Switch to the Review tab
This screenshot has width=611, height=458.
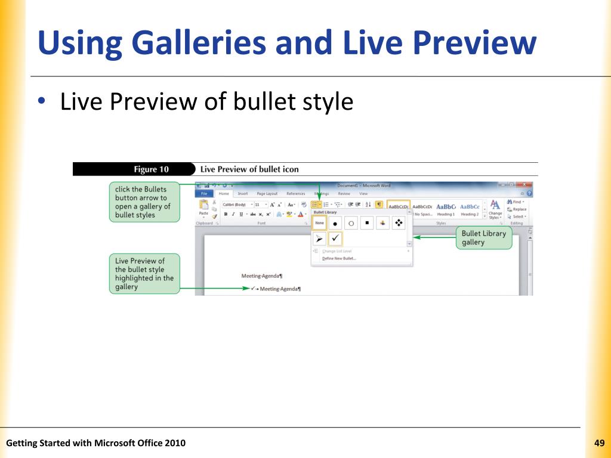(x=344, y=194)
